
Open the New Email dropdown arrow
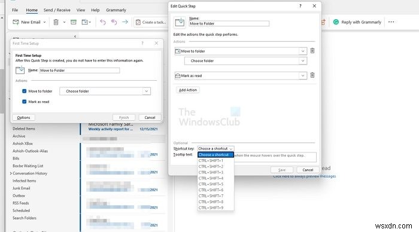tap(44, 22)
